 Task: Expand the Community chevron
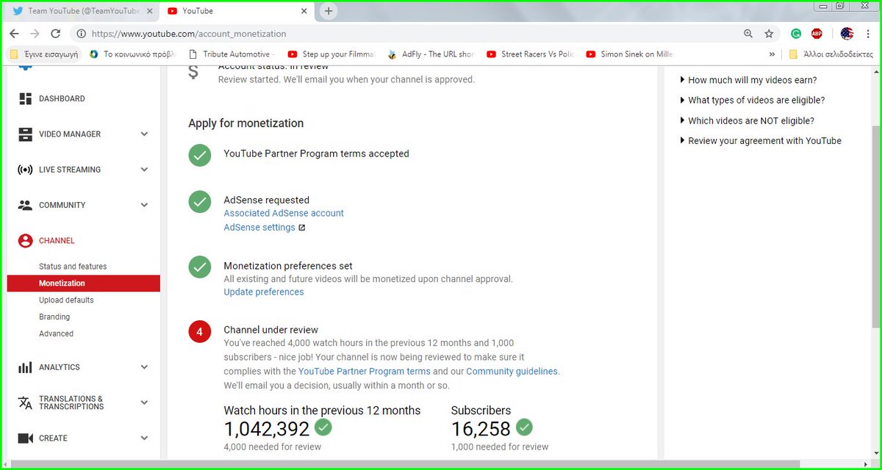[x=144, y=206]
